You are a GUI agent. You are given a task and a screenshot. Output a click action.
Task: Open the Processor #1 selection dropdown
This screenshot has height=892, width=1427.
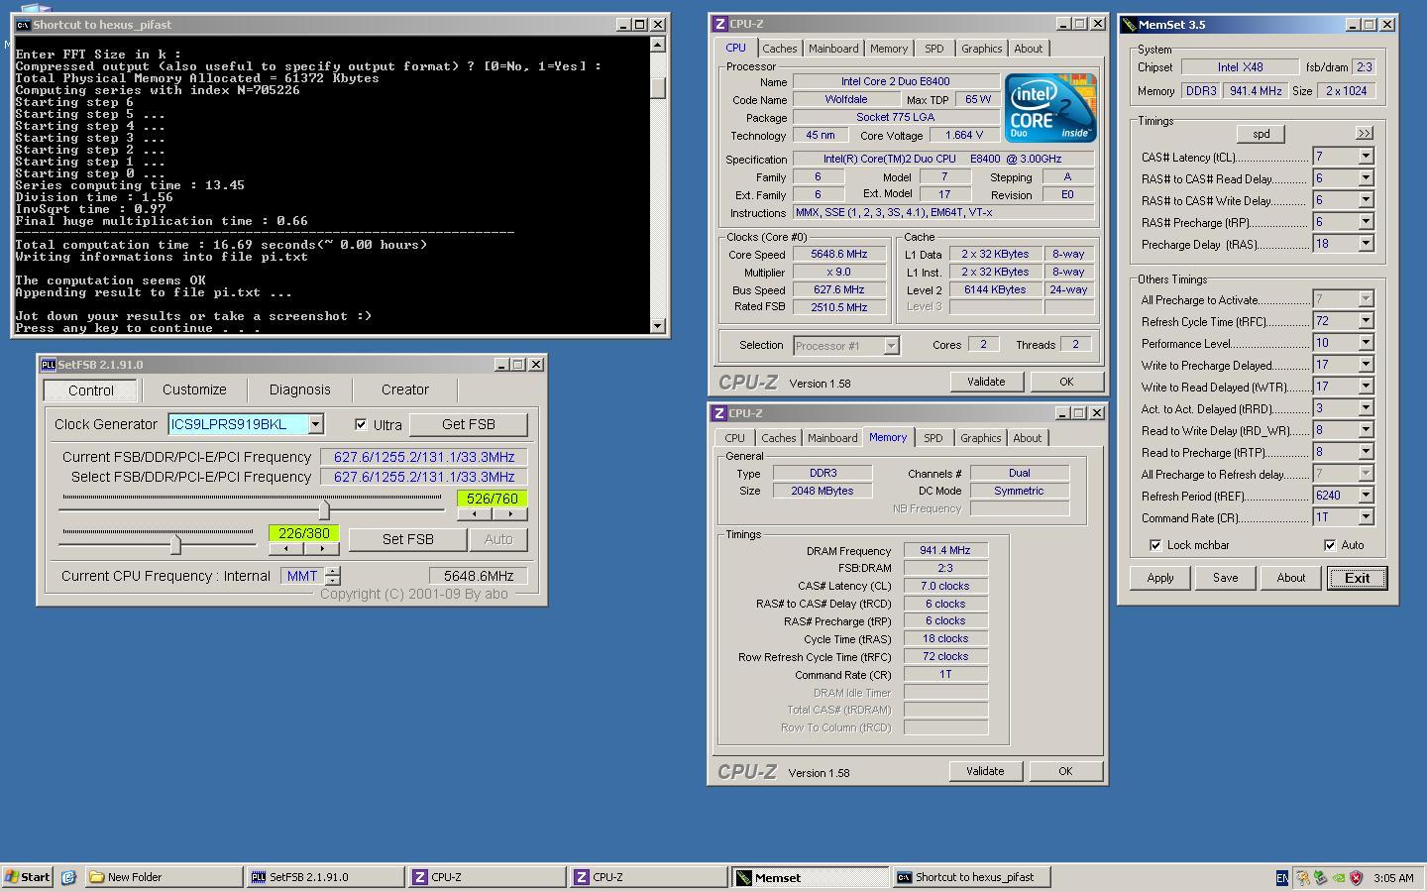pyautogui.click(x=891, y=345)
